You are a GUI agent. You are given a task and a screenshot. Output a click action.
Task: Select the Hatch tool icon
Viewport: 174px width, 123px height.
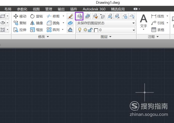3,30
